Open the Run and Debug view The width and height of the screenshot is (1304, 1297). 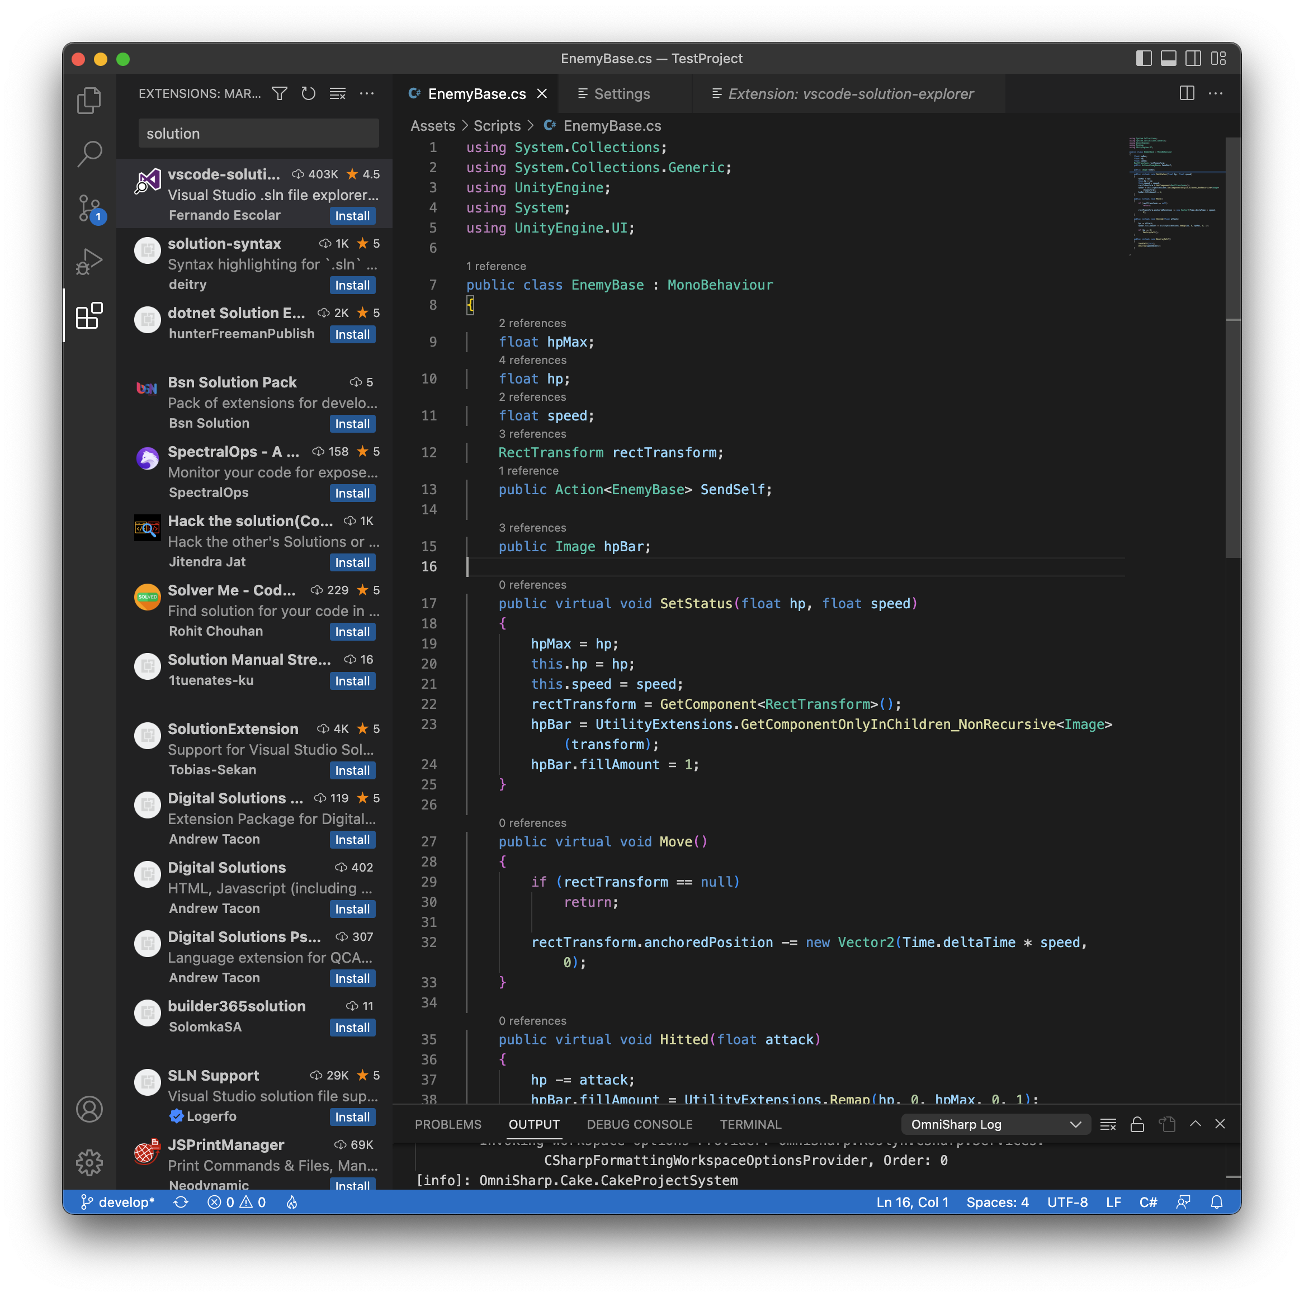click(x=89, y=262)
